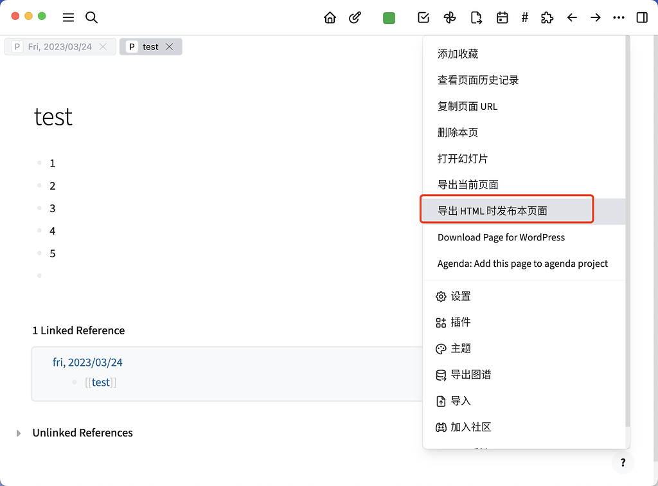Click the green sync status square
This screenshot has width=658, height=486.
[389, 17]
